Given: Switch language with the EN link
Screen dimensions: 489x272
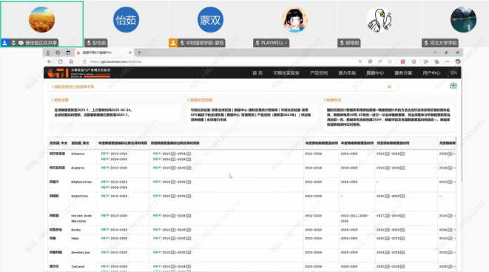Looking at the screenshot, I should pyautogui.click(x=453, y=73).
